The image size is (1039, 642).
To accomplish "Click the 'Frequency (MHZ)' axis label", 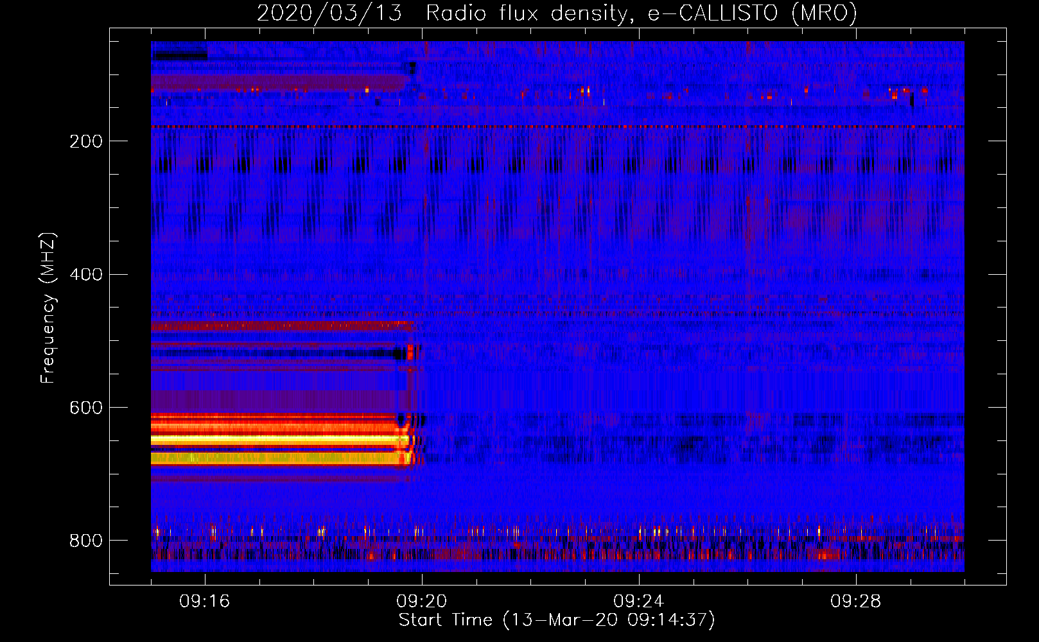I will tap(48, 308).
